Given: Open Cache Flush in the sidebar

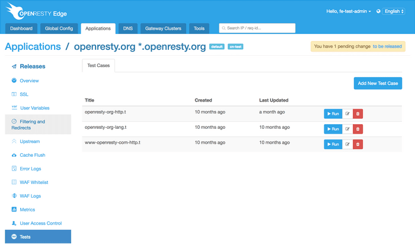Looking at the screenshot, I should tap(32, 155).
